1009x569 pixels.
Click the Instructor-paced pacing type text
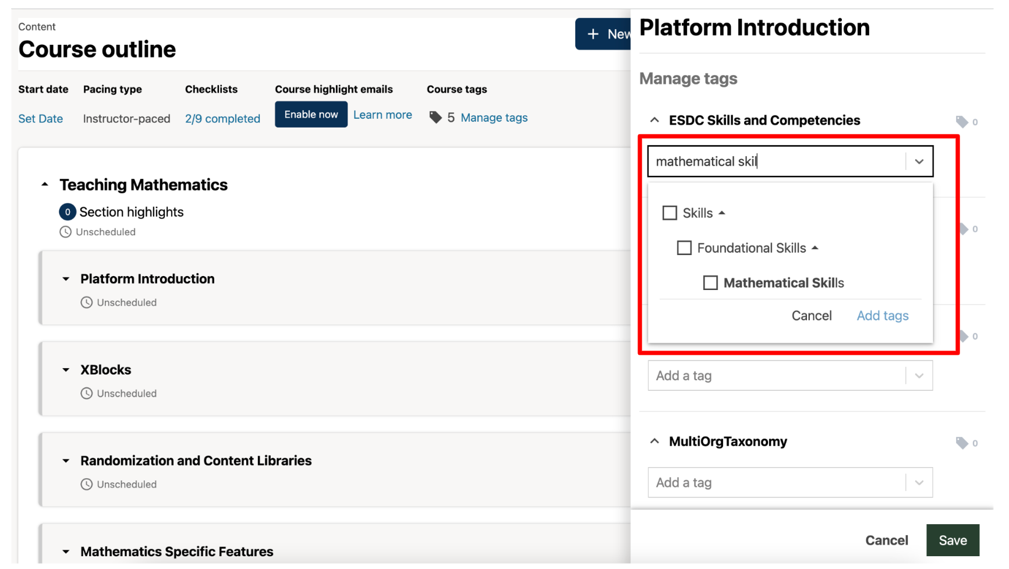(x=126, y=119)
